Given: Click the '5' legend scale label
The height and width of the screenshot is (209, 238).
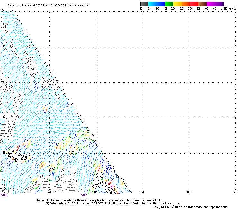Looking at the screenshot, I should [x=149, y=9].
